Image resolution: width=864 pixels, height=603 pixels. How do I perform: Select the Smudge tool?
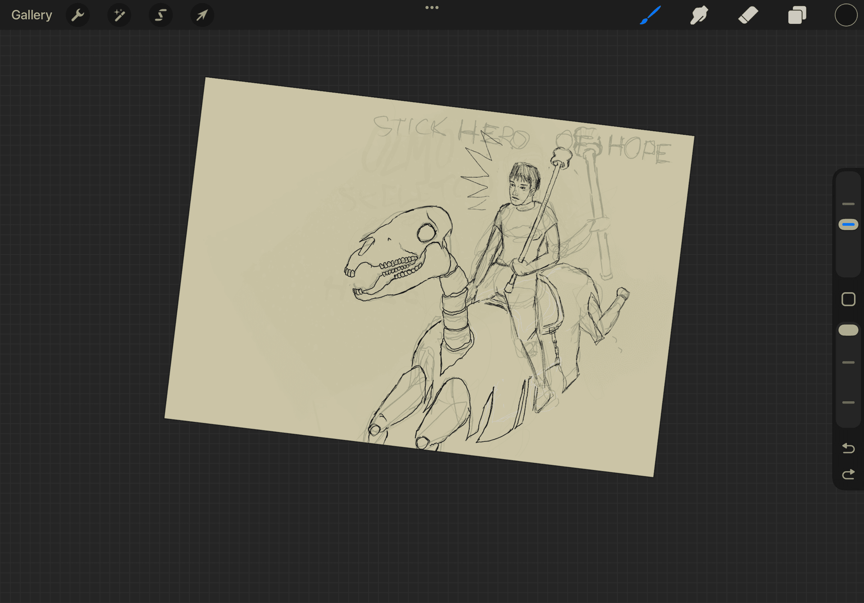pos(699,15)
